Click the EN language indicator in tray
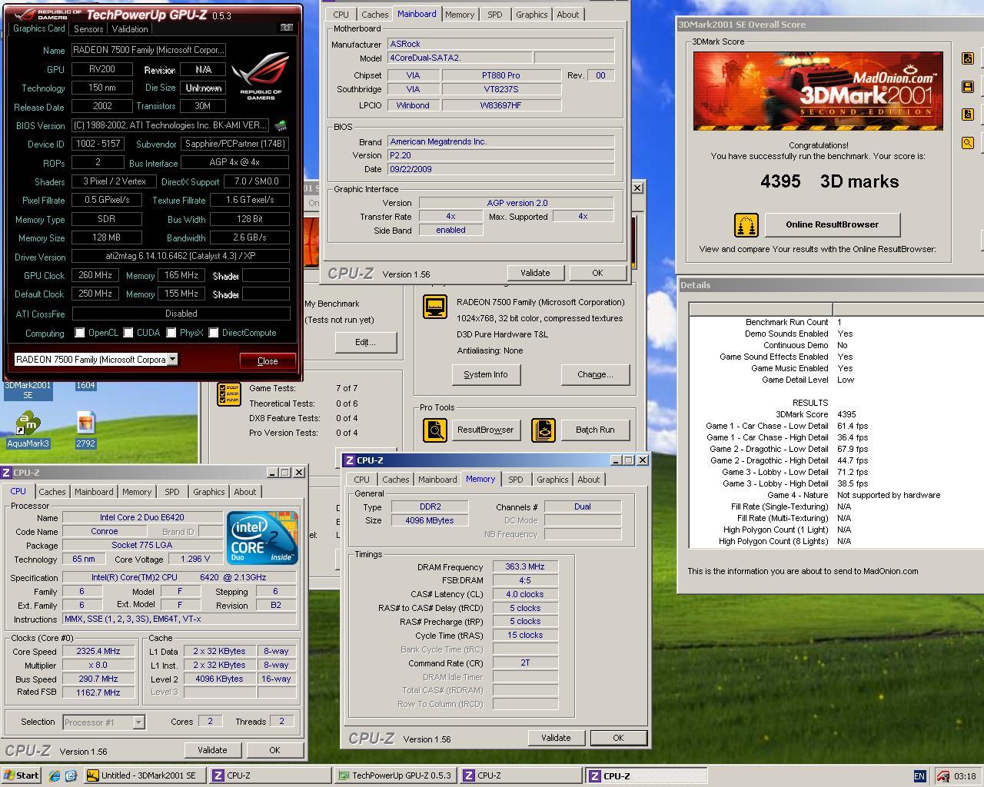Viewport: 984px width, 787px height. pos(919,776)
